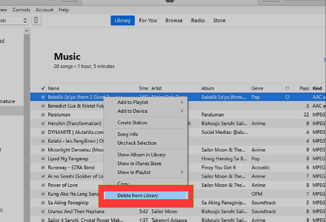
Task: Switch to the Browse tab
Action: click(174, 20)
